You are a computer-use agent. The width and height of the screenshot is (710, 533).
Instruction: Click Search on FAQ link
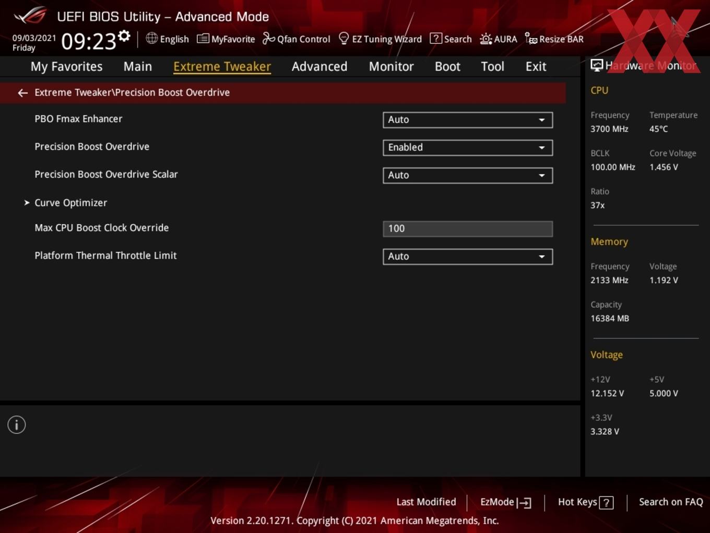tap(671, 502)
